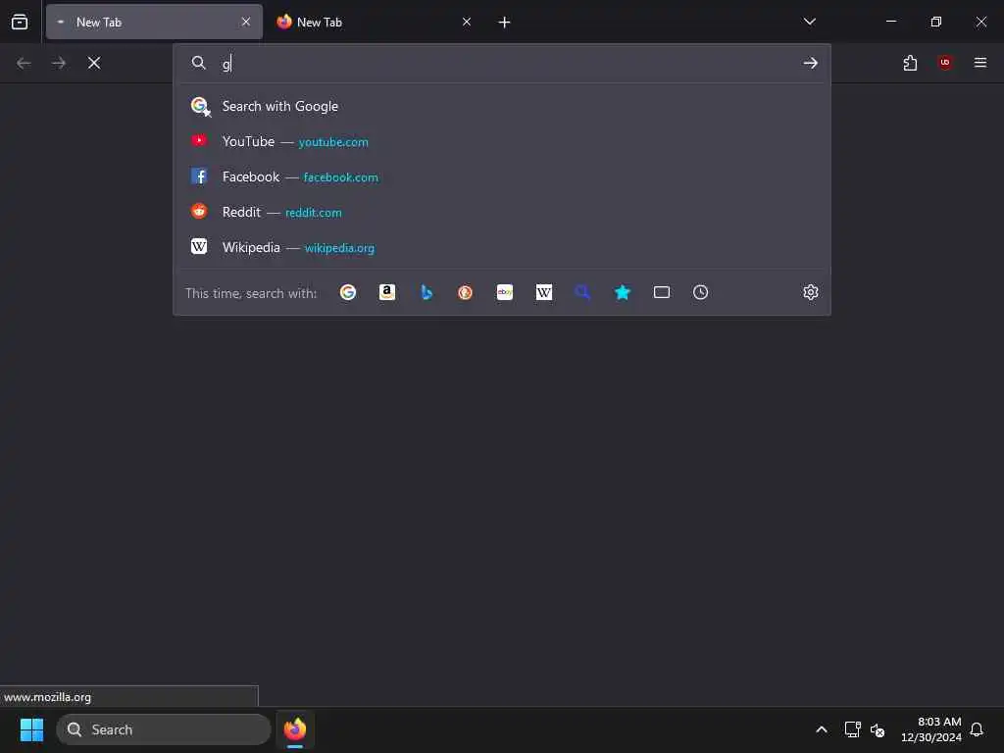Open the muted volume tray icon
1004x753 pixels.
(878, 729)
